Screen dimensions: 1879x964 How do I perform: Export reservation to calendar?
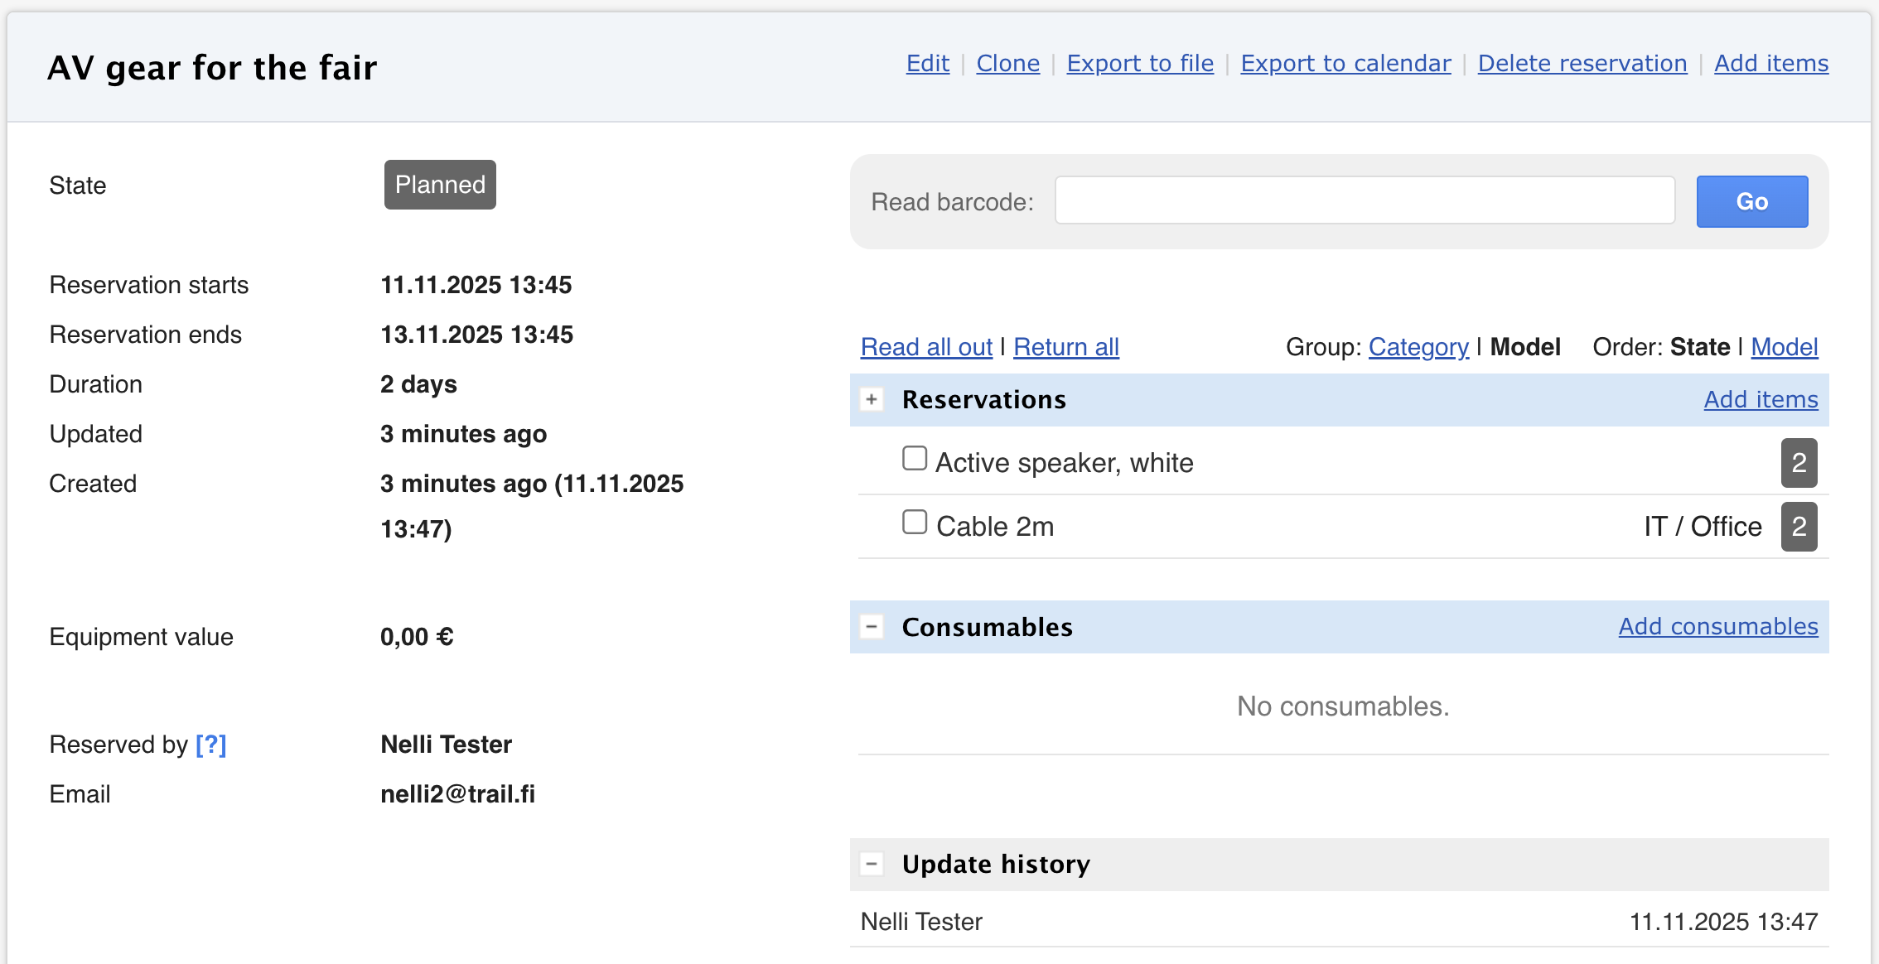pyautogui.click(x=1345, y=64)
